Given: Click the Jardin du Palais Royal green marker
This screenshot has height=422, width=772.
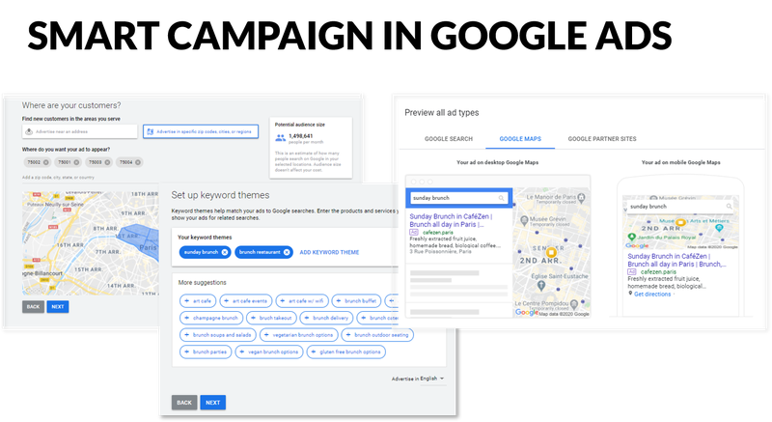Looking at the screenshot, I should coord(631,238).
